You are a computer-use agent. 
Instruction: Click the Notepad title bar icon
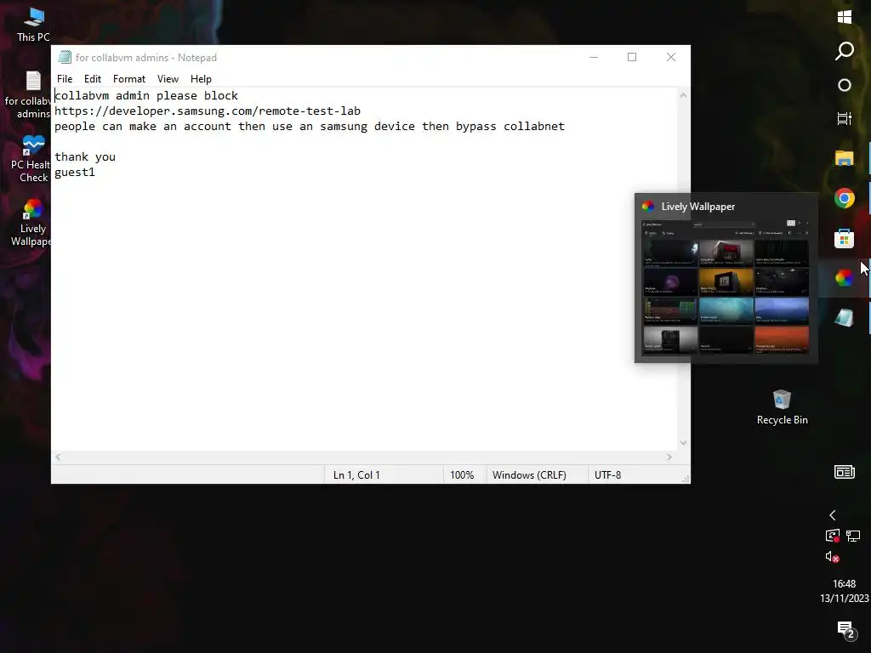[65, 57]
